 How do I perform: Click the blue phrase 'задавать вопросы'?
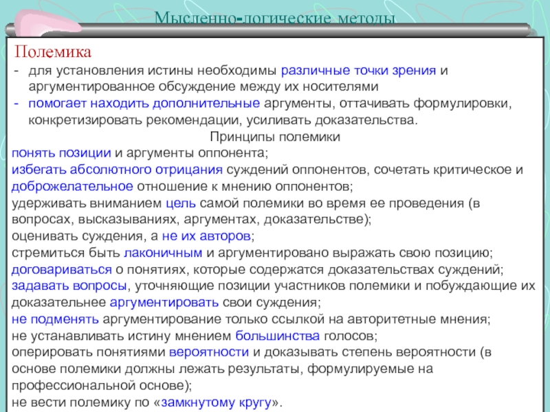point(69,286)
